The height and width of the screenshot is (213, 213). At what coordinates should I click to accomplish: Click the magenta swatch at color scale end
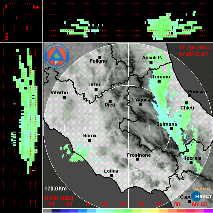[x=208, y=210]
